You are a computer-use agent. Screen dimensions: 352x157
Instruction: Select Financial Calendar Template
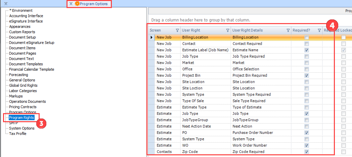point(32,70)
